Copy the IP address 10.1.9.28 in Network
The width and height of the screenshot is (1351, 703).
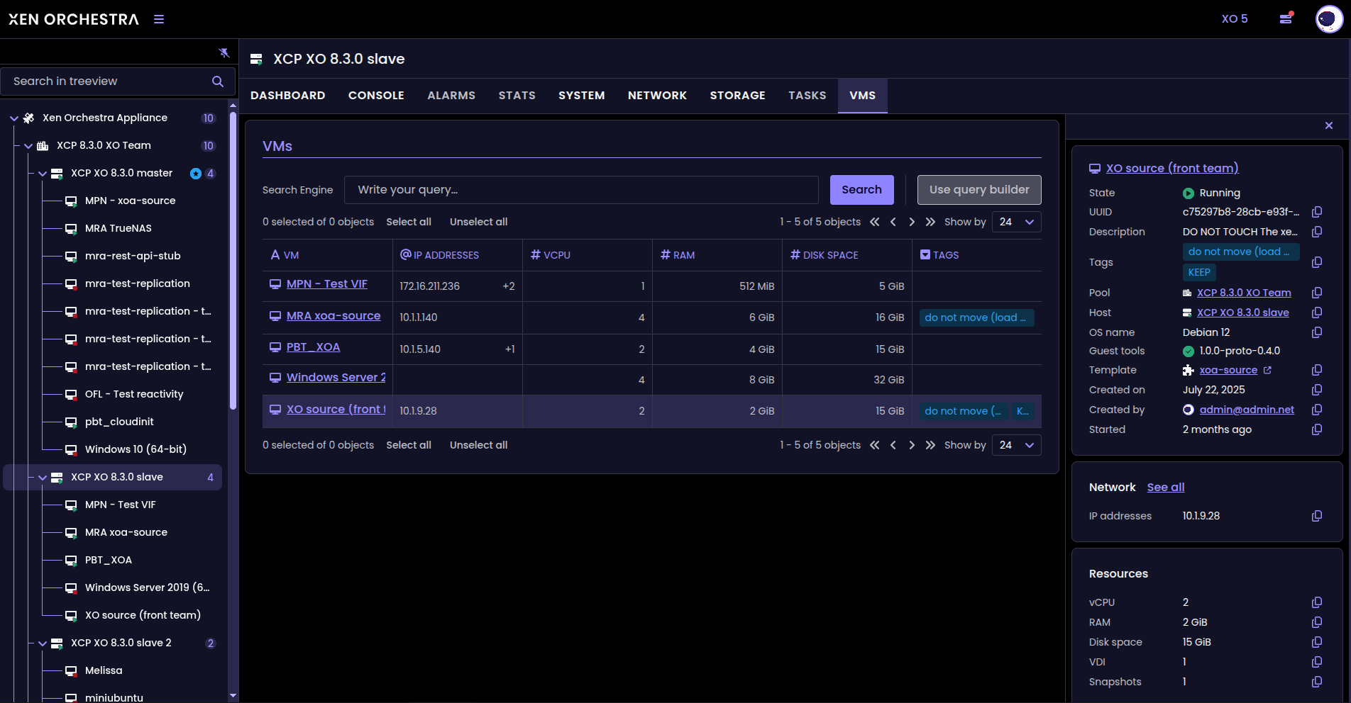tap(1317, 516)
